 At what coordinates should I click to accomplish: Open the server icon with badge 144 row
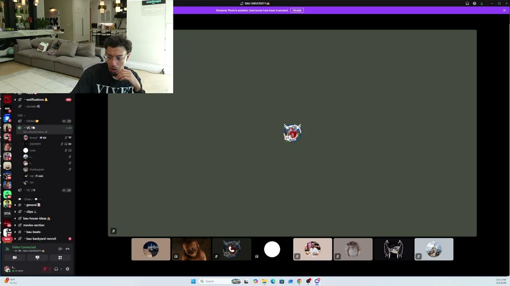point(7,99)
